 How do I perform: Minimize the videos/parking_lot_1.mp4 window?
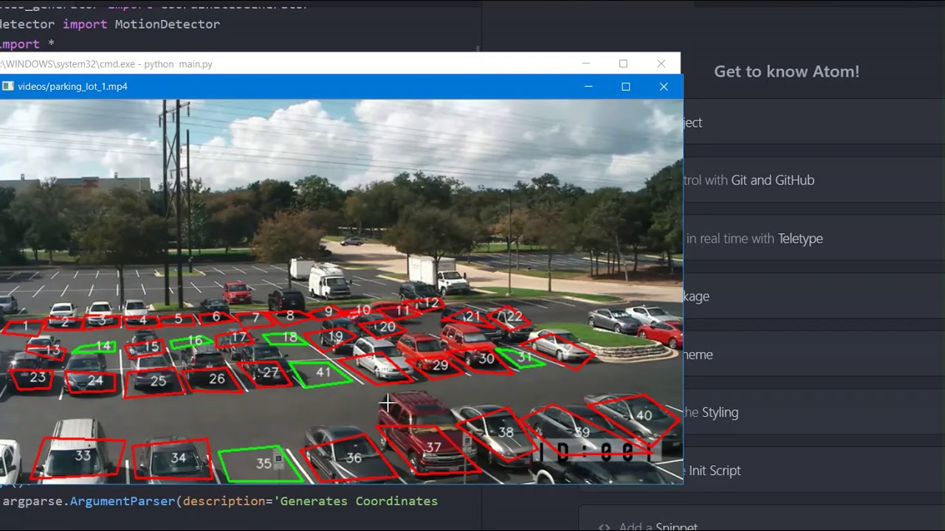pos(588,86)
